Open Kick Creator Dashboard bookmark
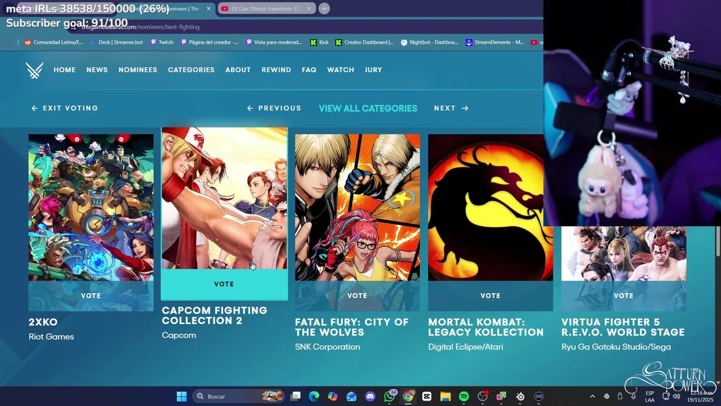 pyautogui.click(x=364, y=42)
